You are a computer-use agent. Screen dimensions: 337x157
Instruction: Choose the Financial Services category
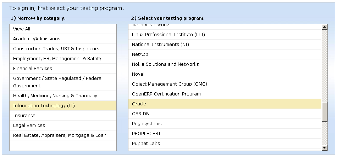(33, 69)
